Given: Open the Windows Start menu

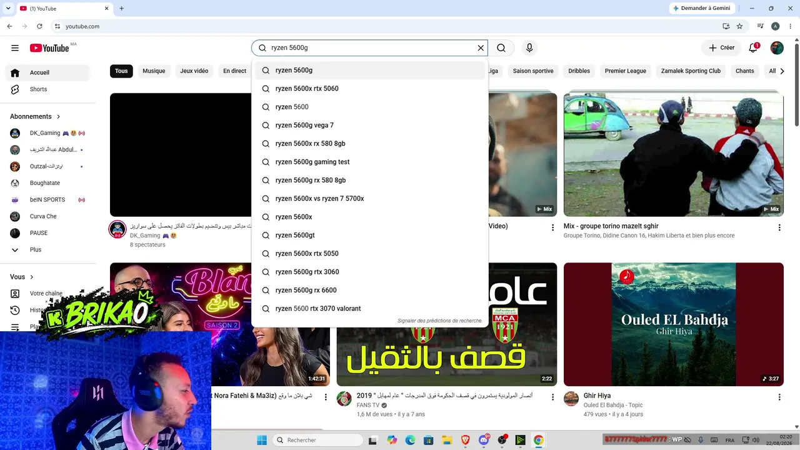Looking at the screenshot, I should [x=262, y=440].
